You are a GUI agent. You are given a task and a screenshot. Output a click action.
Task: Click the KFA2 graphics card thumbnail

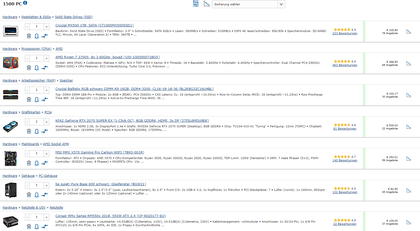click(x=11, y=127)
